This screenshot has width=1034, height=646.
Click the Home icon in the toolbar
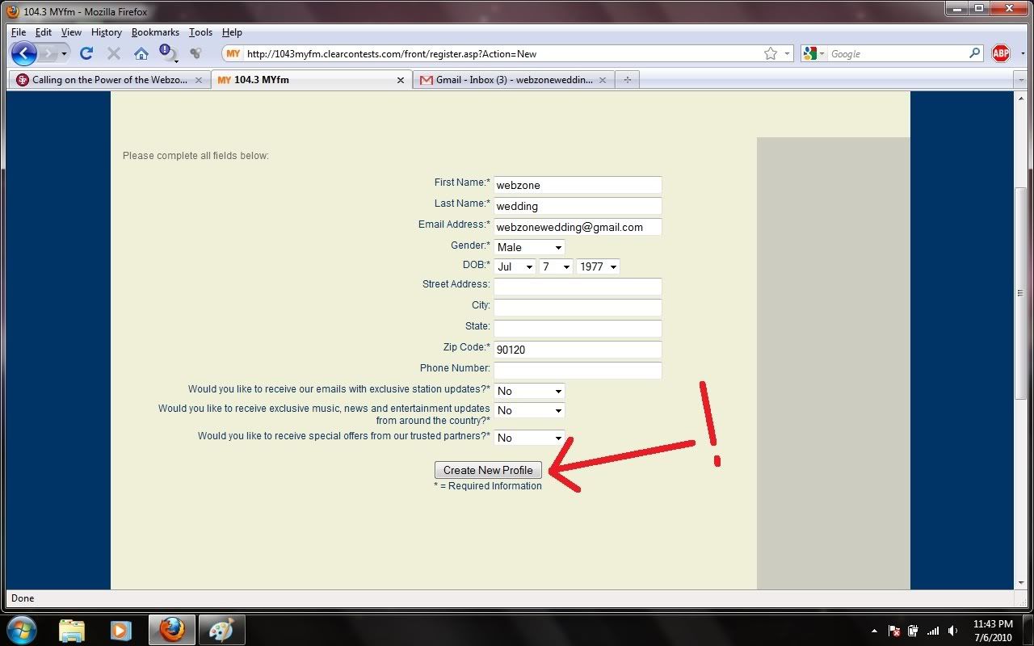coord(141,54)
